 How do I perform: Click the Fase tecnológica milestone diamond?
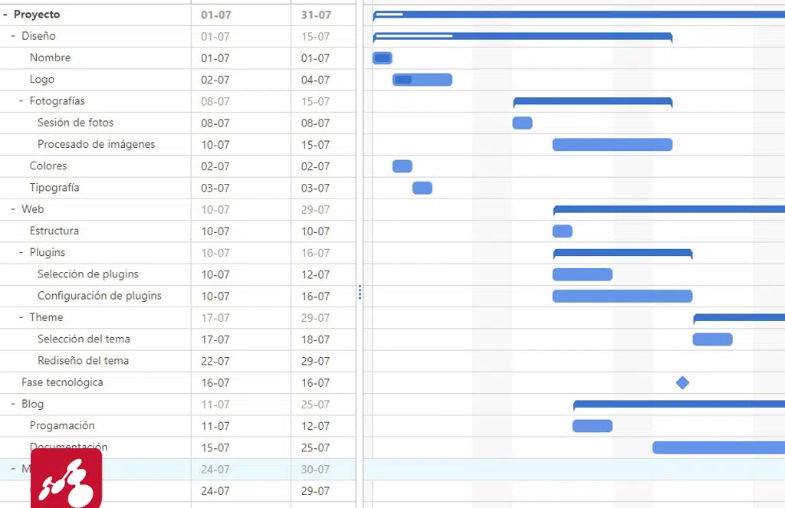(682, 382)
